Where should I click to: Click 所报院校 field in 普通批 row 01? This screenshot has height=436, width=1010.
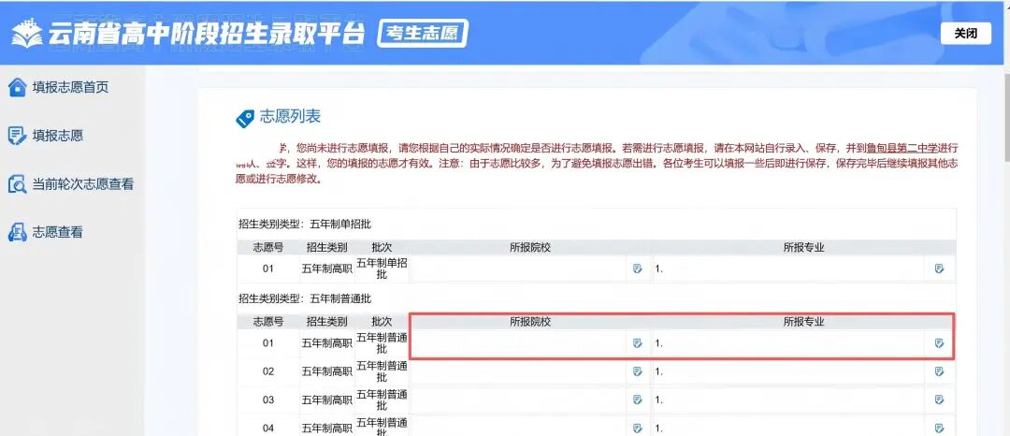click(x=518, y=343)
